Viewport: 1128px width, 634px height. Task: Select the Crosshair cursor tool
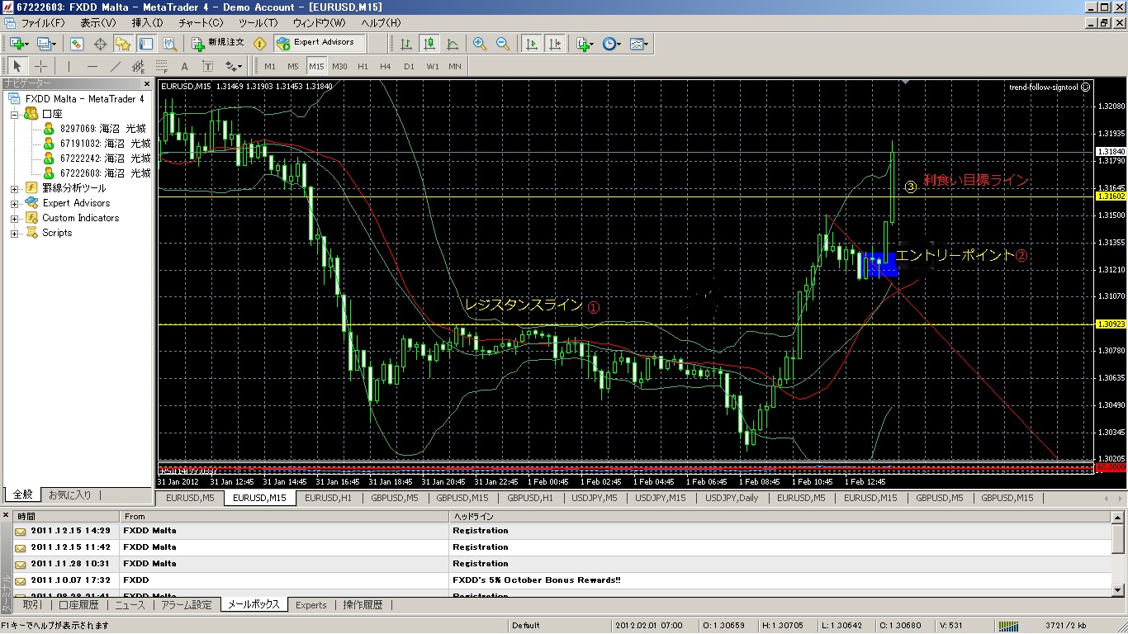coord(40,66)
